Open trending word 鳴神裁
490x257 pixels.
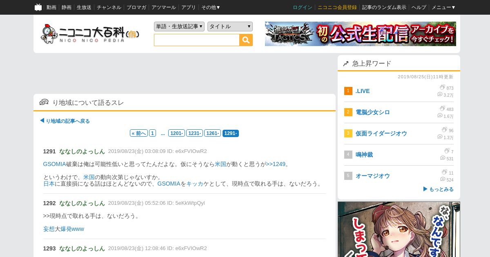pos(364,155)
